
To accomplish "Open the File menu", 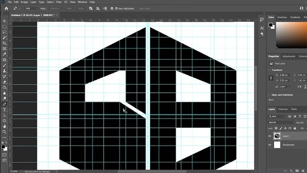I will click(x=10, y=2).
